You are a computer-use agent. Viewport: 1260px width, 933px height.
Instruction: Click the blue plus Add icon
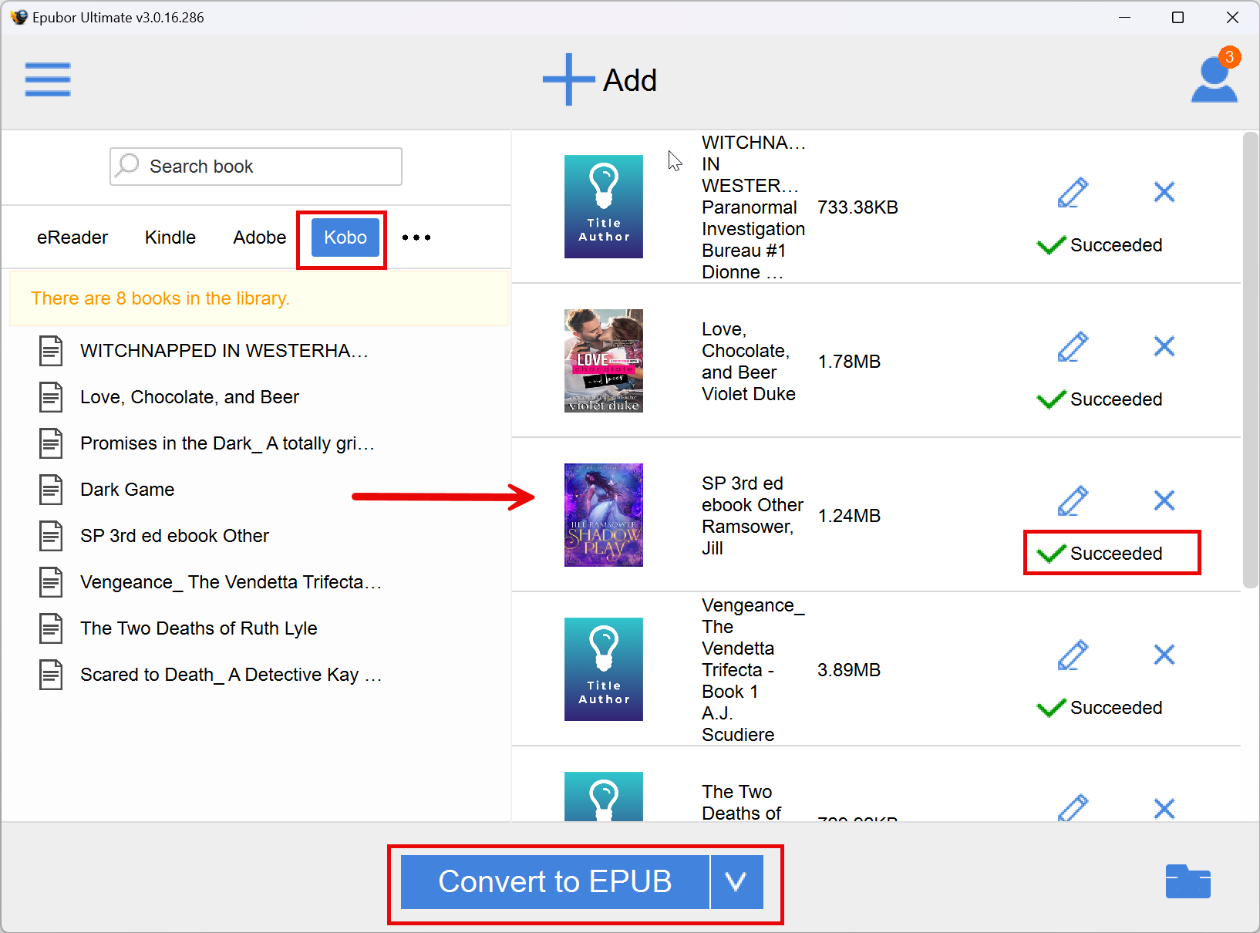568,79
